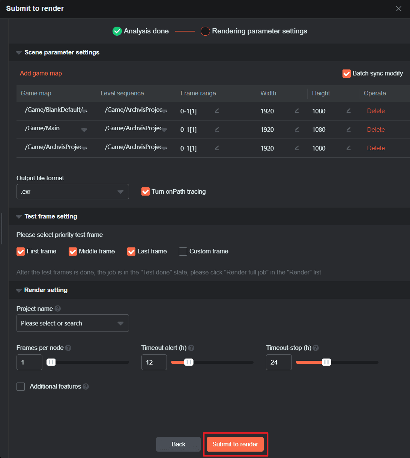Image resolution: width=410 pixels, height=458 pixels.
Task: Click Add game map link
Action: (41, 74)
